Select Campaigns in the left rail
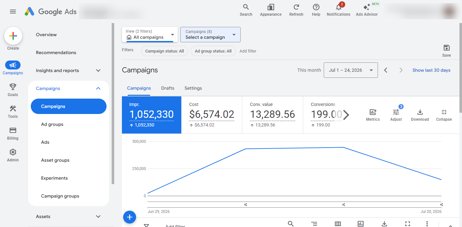462x227 pixels. point(13,68)
